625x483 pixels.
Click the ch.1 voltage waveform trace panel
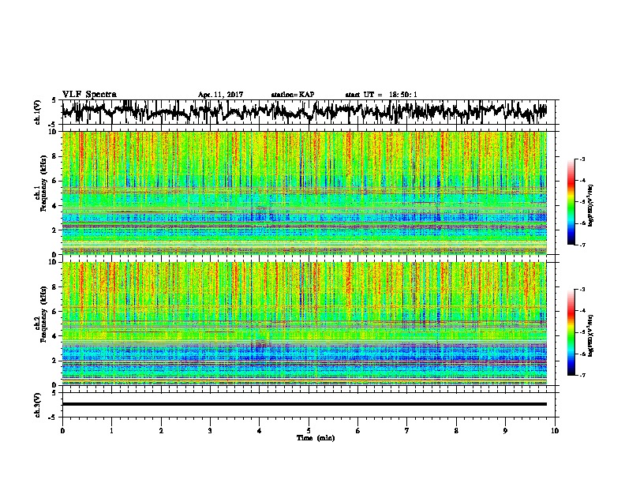309,112
